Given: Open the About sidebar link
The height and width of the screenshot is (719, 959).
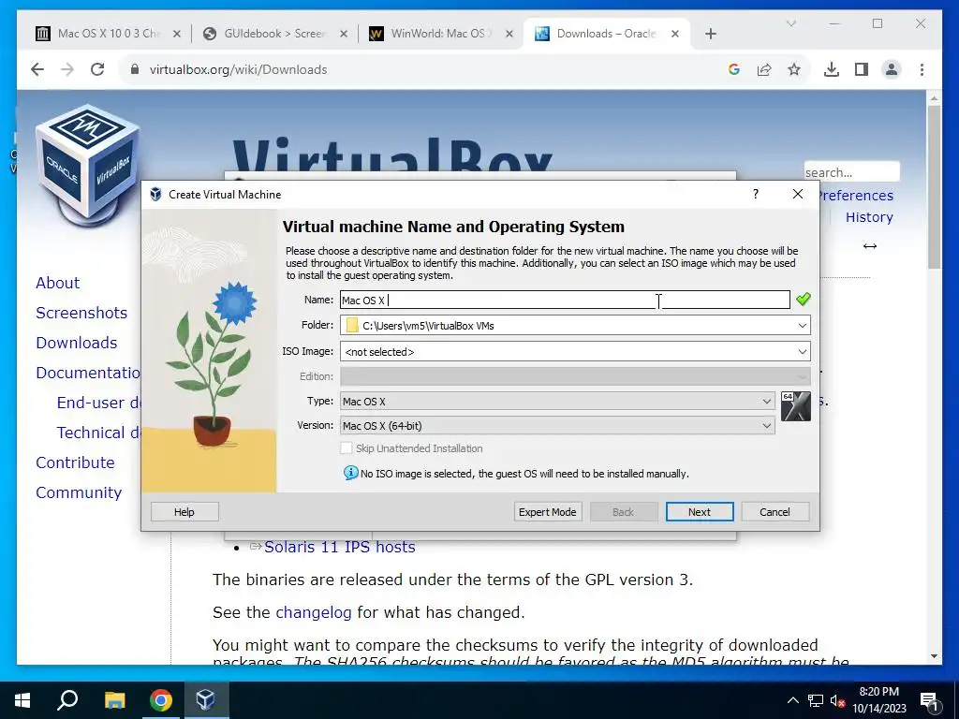Looking at the screenshot, I should 57,283.
